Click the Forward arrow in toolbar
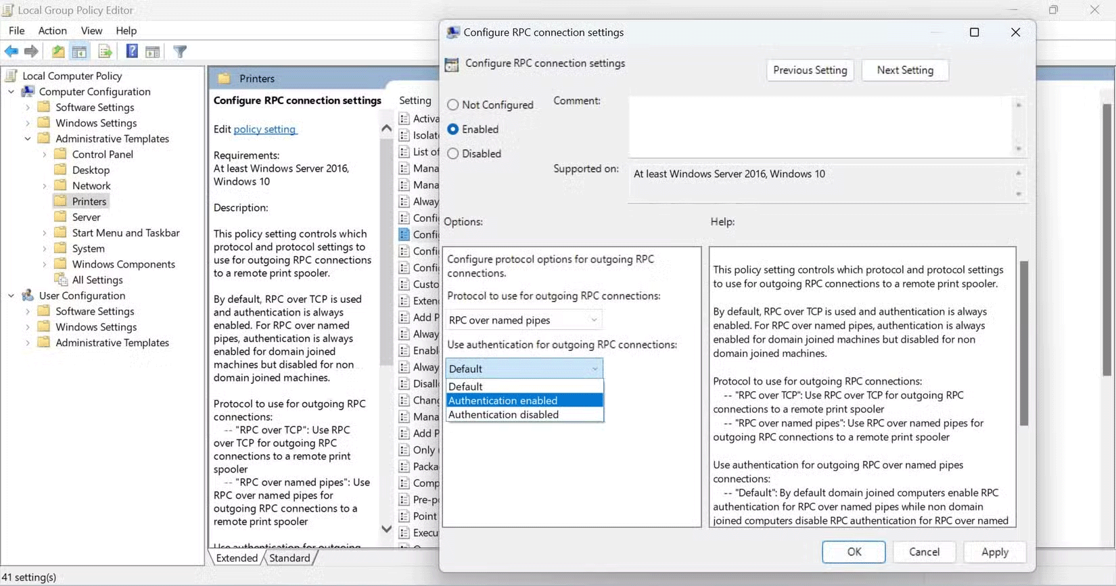This screenshot has height=586, width=1116. (x=31, y=51)
